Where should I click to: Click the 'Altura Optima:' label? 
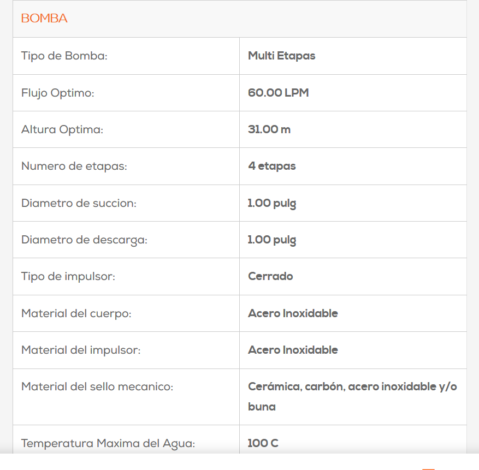click(x=62, y=130)
